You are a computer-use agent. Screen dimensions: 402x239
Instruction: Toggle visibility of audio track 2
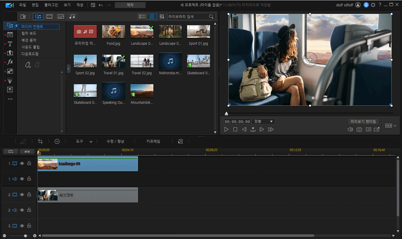pos(22,210)
